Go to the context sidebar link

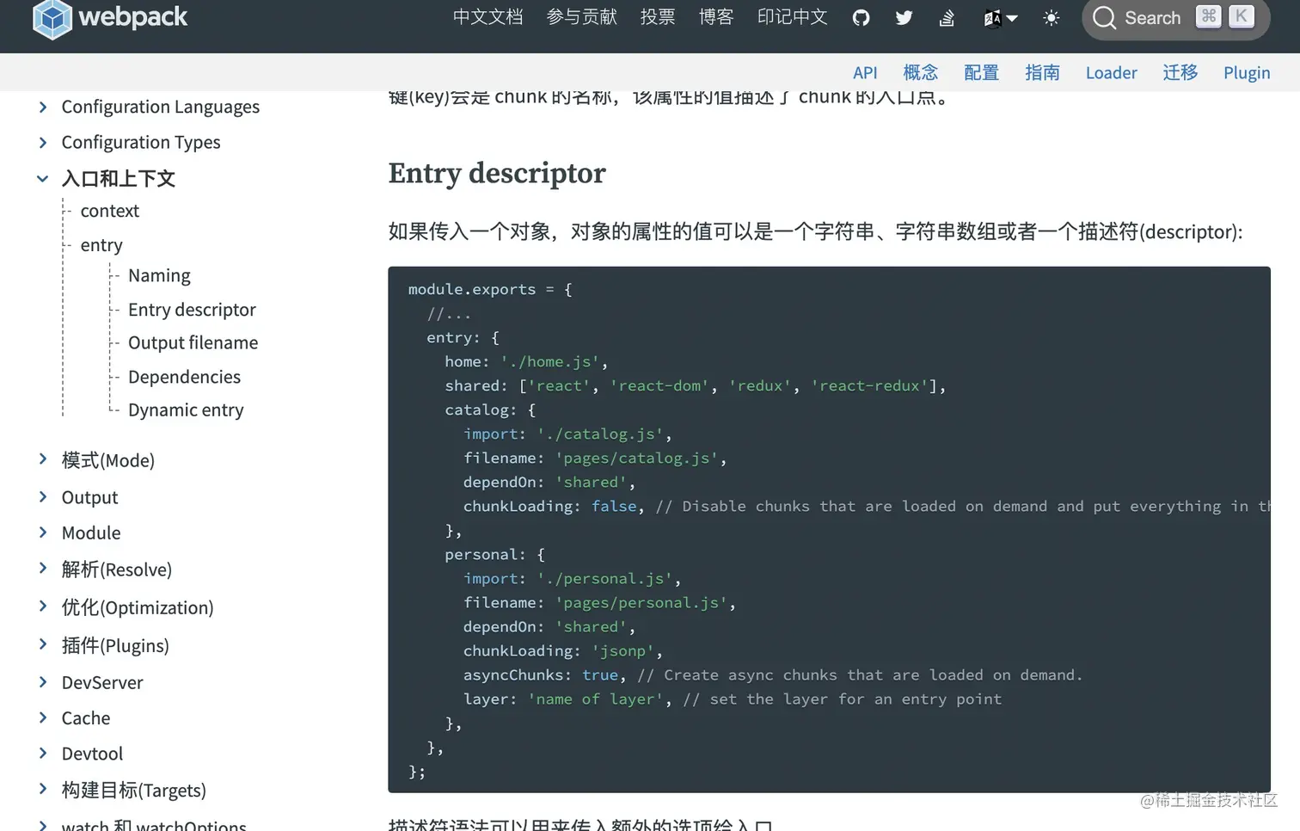(x=109, y=211)
